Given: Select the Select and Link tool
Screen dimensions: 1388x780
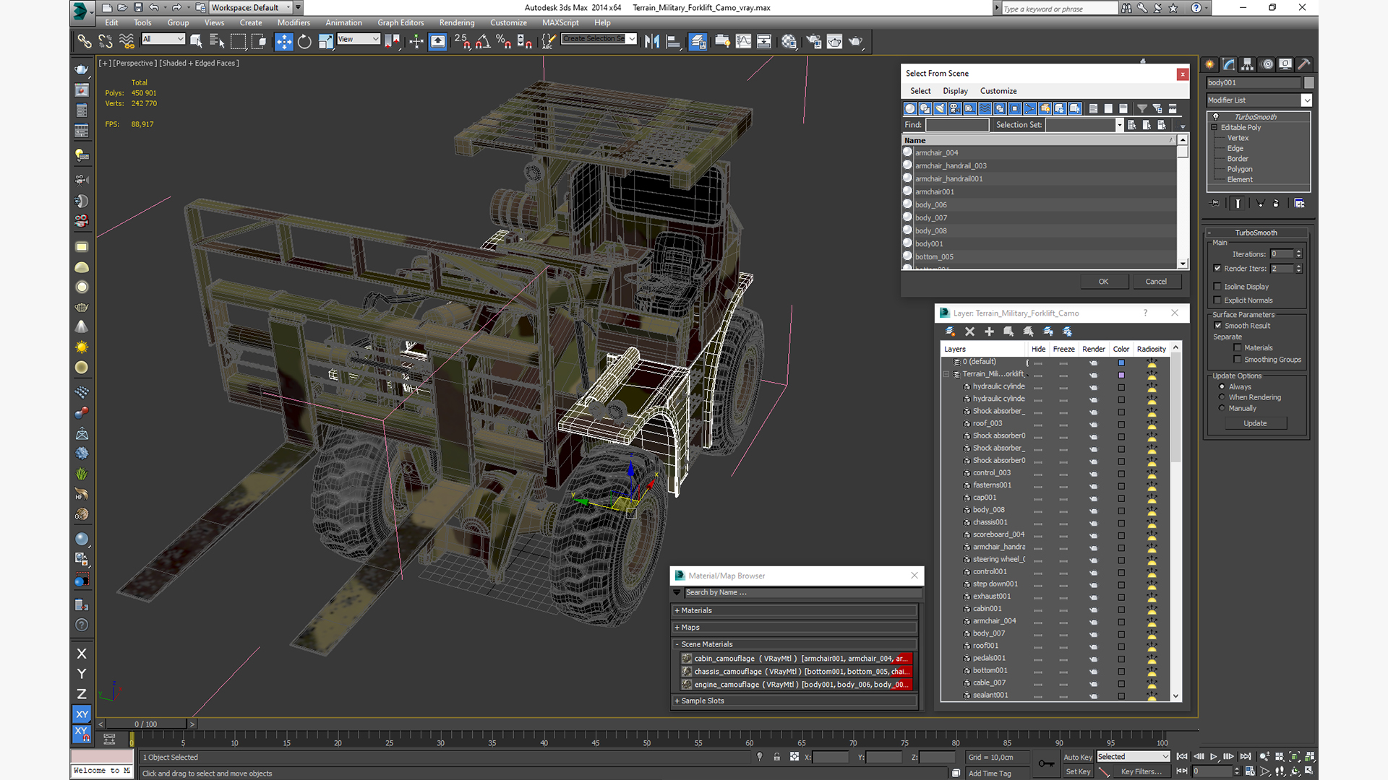Looking at the screenshot, I should coord(85,41).
